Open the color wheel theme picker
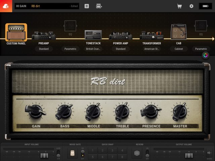 click(x=205, y=56)
